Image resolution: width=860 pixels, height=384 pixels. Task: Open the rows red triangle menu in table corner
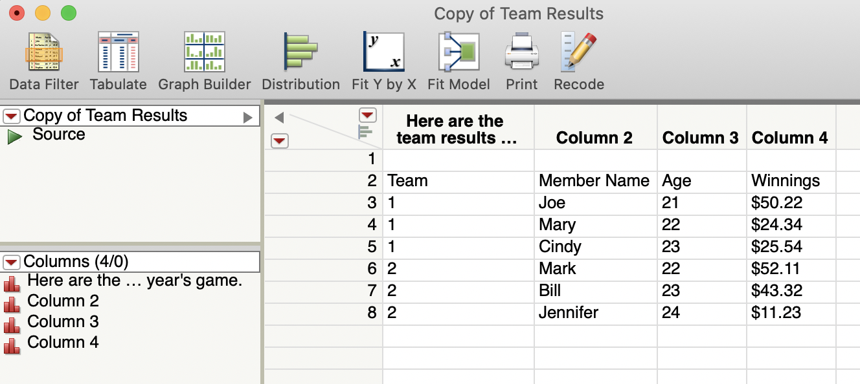[x=279, y=141]
